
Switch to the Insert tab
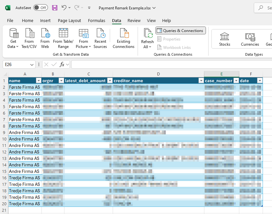pyautogui.click(x=45, y=20)
